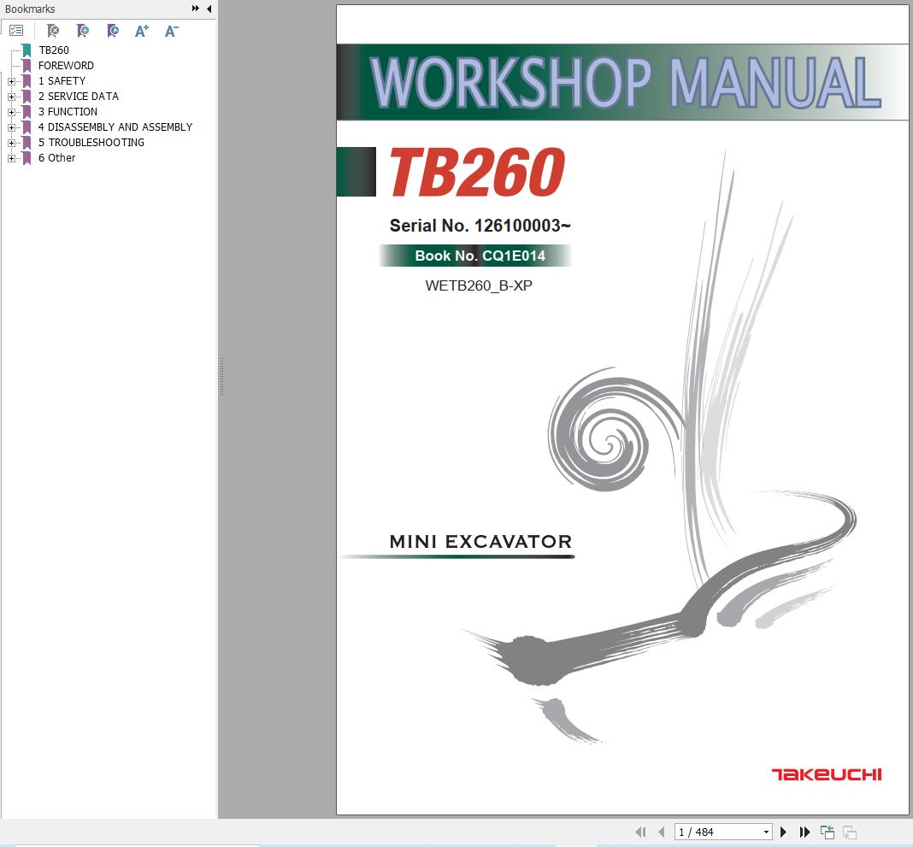Go to the last page
Viewport: 913px width, 847px height.
(x=804, y=831)
